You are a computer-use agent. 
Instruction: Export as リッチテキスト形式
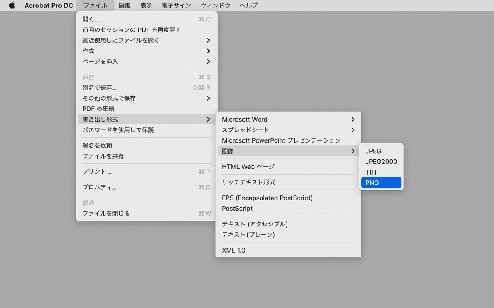coord(288,182)
